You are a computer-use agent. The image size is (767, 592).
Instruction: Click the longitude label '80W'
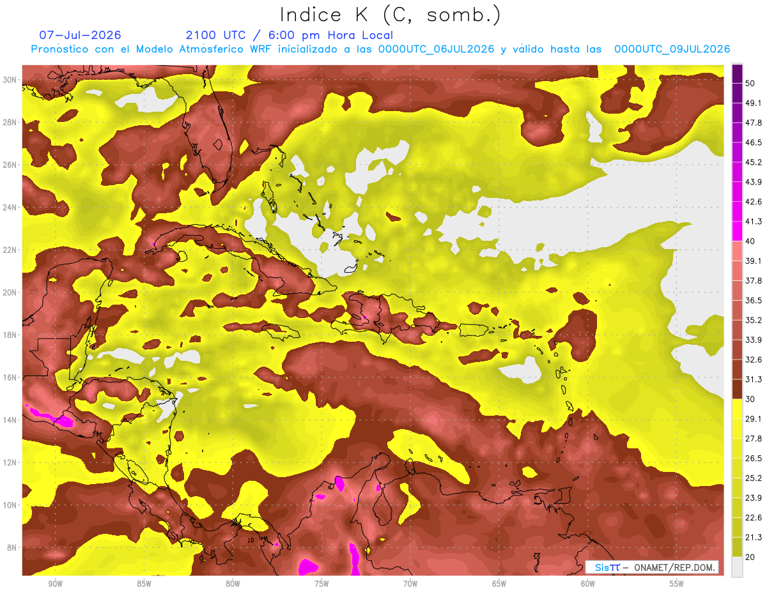tap(233, 584)
